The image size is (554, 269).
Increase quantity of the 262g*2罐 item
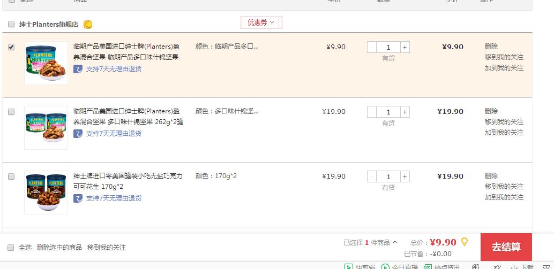(x=405, y=112)
